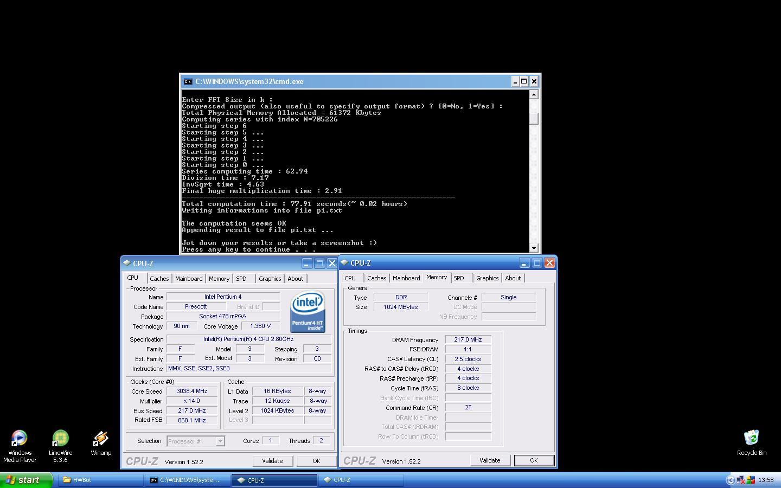
Task: Open About tab in left CPU-Z
Action: 296,279
